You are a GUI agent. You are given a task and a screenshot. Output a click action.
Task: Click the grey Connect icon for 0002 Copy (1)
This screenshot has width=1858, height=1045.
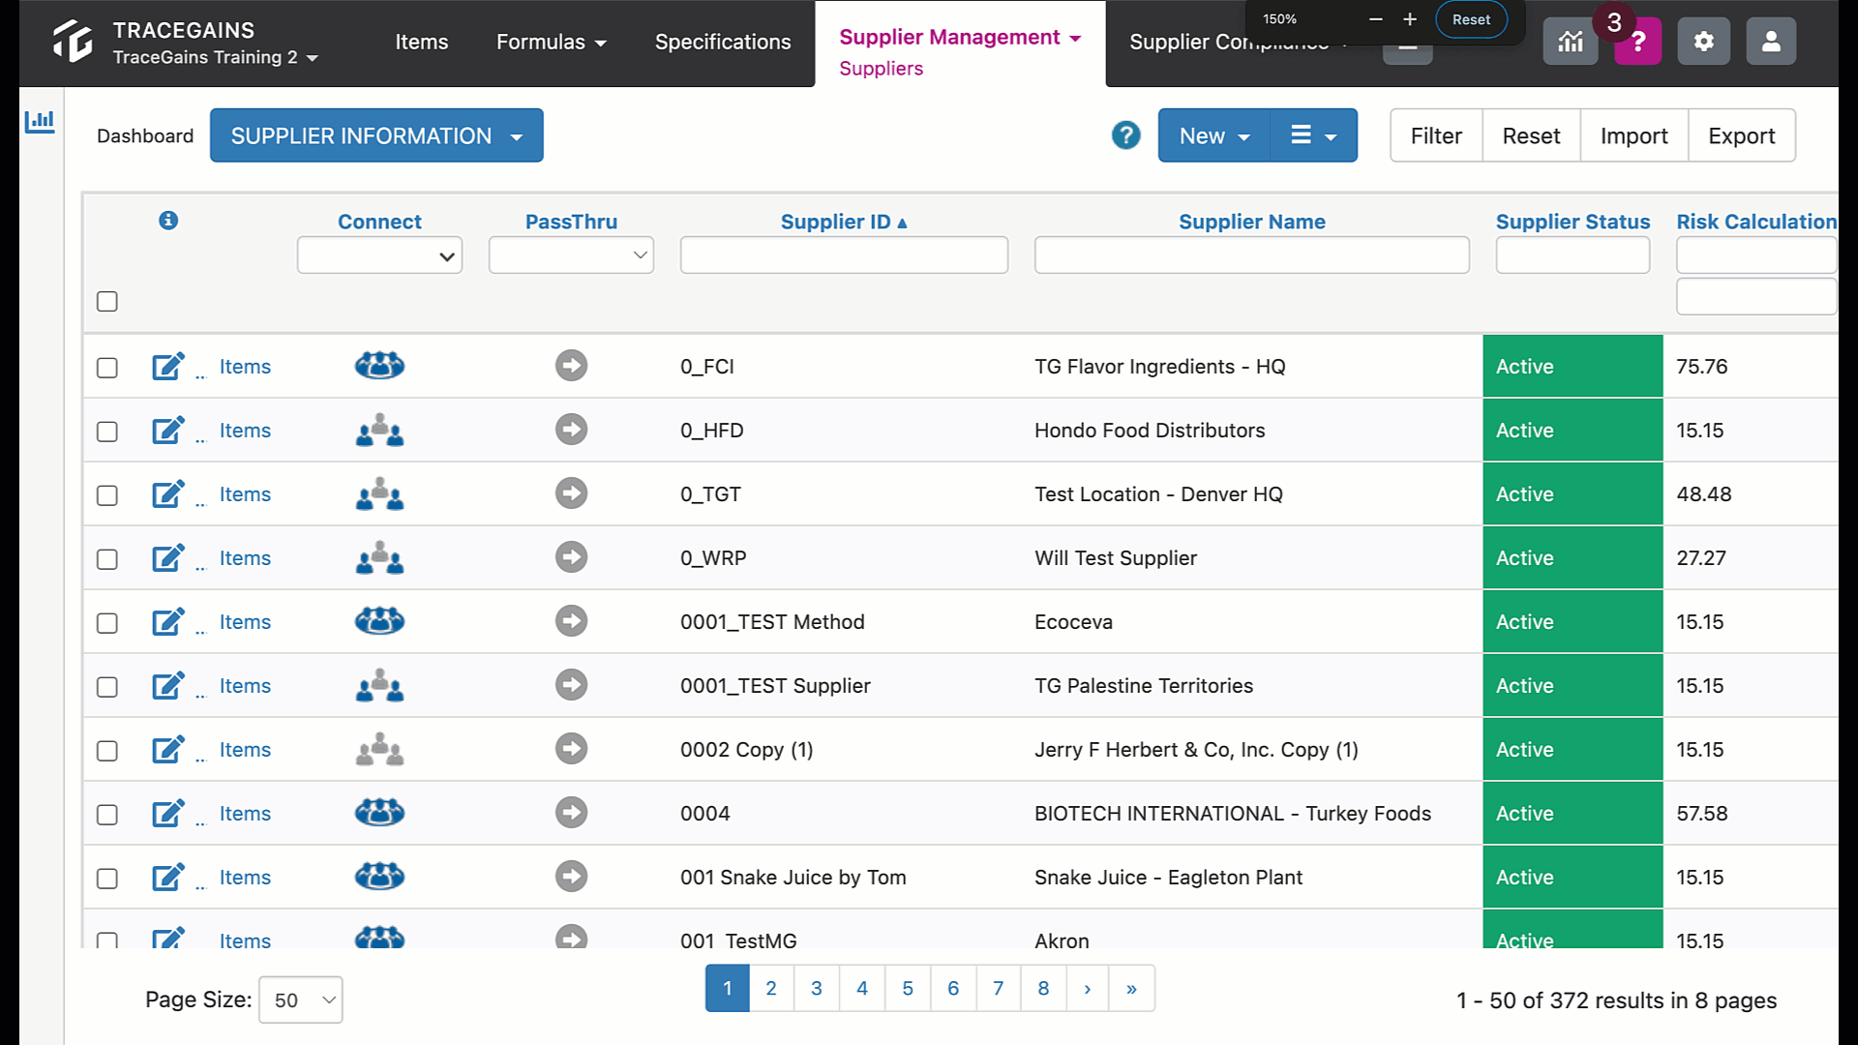[x=379, y=749]
